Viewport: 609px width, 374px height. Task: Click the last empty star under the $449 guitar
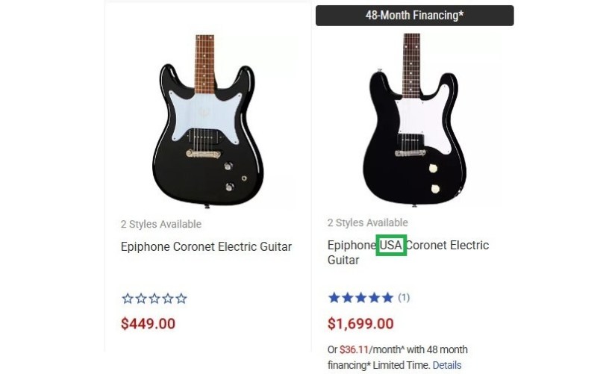pyautogui.click(x=181, y=299)
